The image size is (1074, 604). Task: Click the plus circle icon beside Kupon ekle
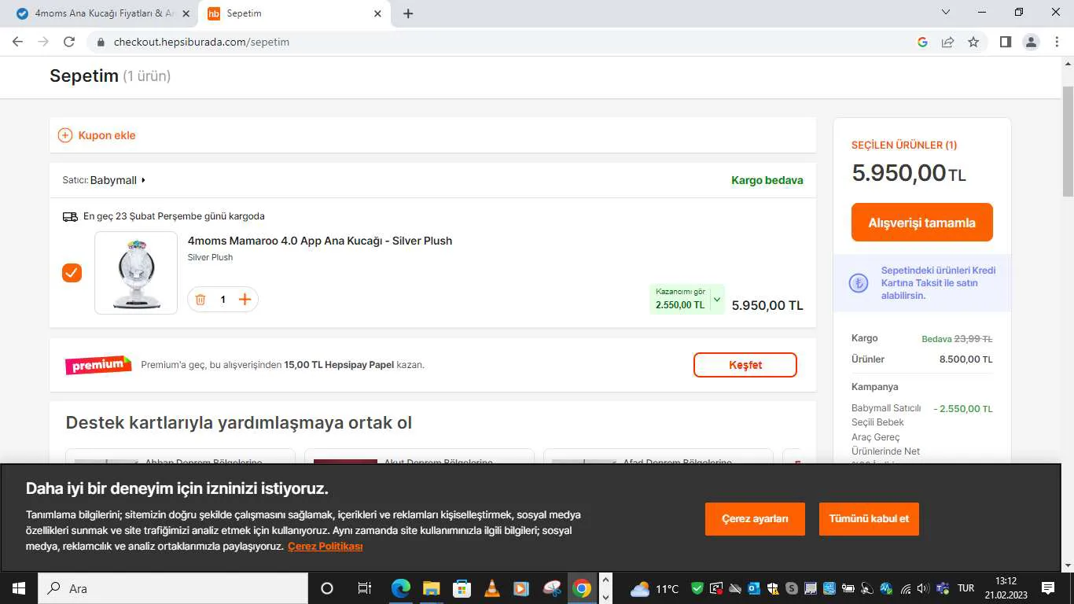click(65, 135)
